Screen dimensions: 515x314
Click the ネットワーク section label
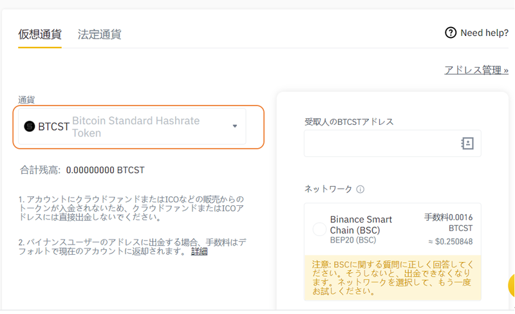click(328, 189)
